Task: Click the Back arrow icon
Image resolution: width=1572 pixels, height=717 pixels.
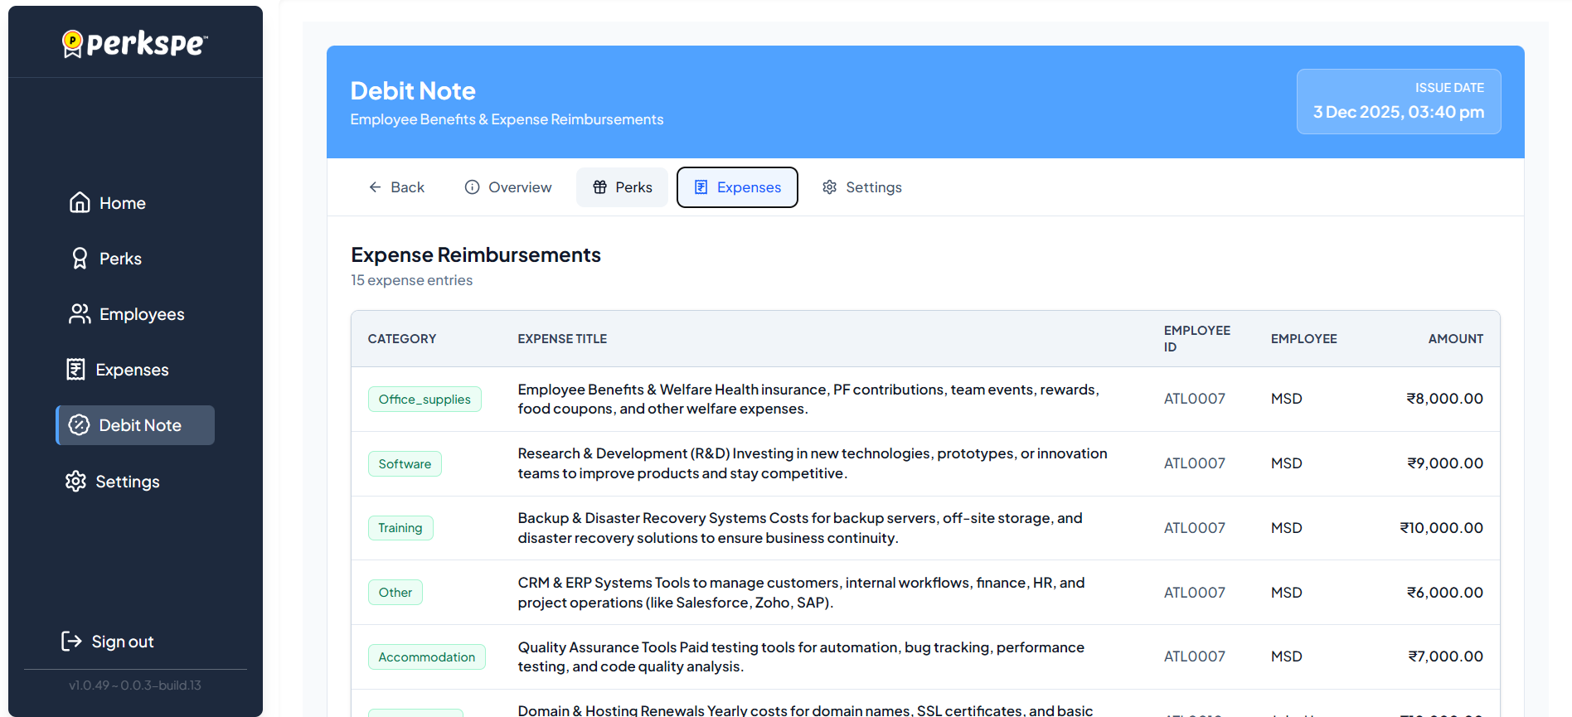Action: (x=375, y=187)
